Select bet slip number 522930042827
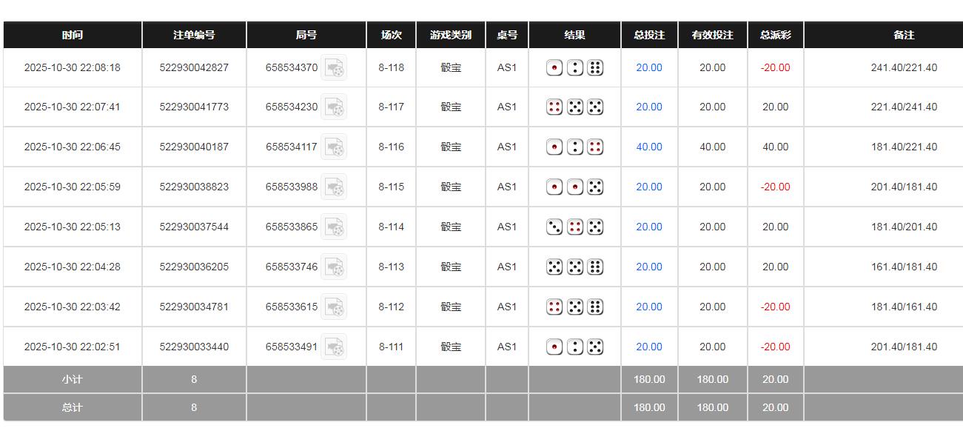 194,68
